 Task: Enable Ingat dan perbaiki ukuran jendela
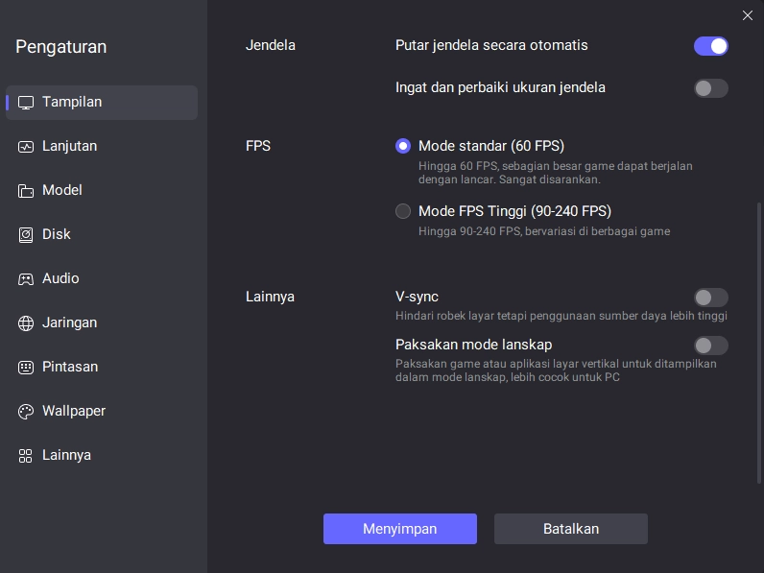pyautogui.click(x=710, y=88)
